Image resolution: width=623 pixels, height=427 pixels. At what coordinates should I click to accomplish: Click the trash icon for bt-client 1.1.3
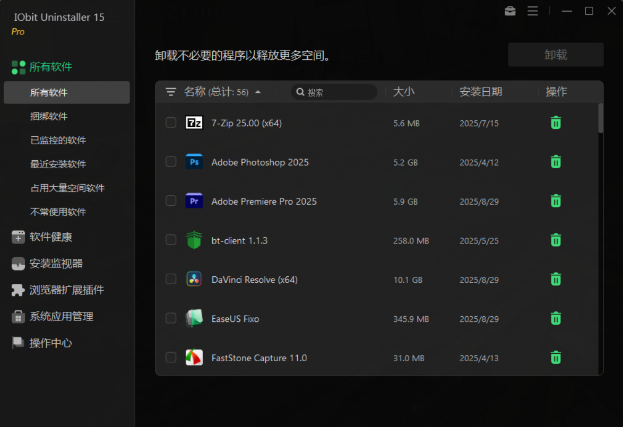tap(556, 240)
